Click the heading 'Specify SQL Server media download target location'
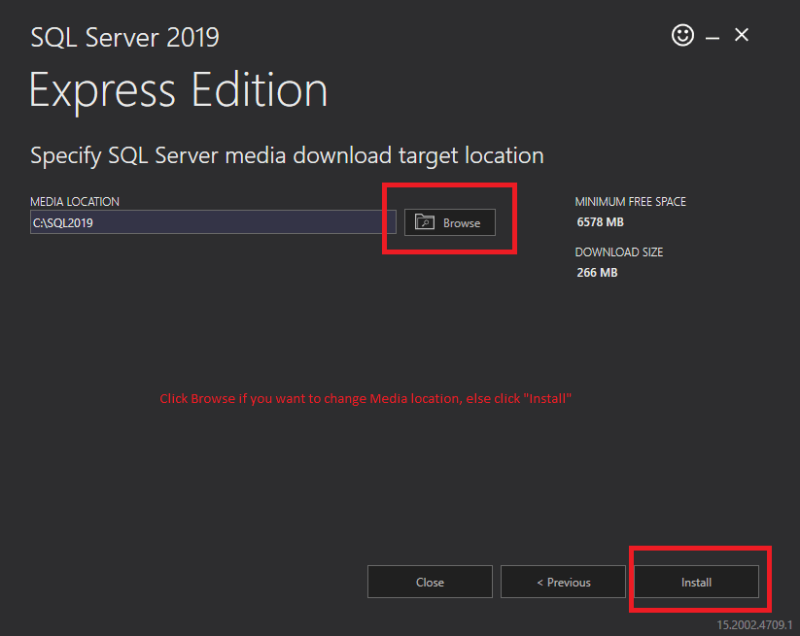This screenshot has height=636, width=800. (x=287, y=155)
